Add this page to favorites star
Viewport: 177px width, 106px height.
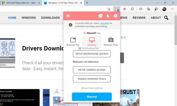(x=108, y=9)
